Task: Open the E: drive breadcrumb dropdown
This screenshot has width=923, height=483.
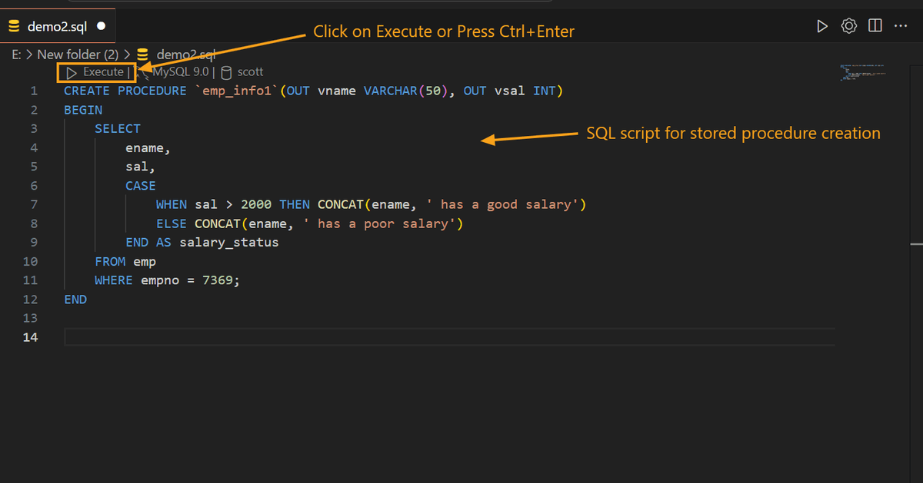Action: coord(16,54)
